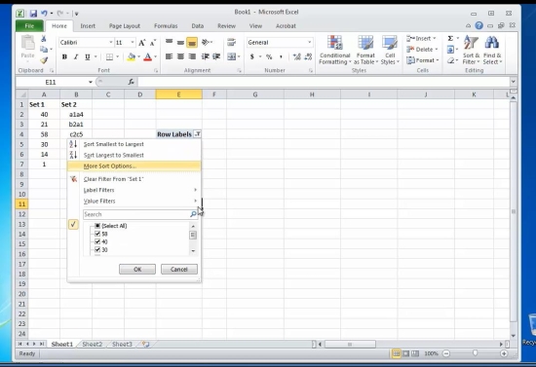The image size is (536, 367).
Task: Switch to the Data tab
Action: pos(197,26)
